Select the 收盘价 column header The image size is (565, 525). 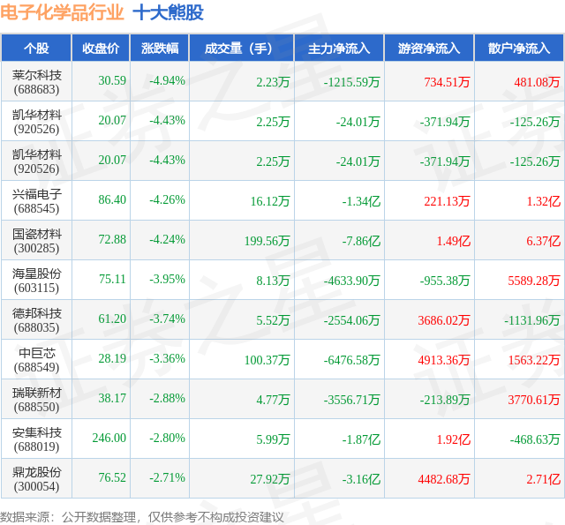(101, 48)
